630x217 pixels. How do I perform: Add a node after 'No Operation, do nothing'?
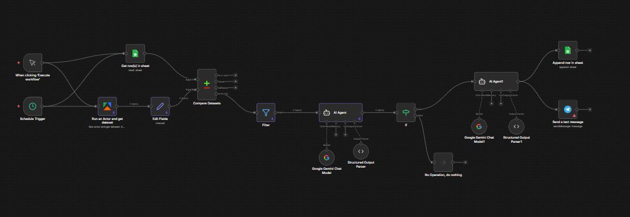click(x=465, y=162)
